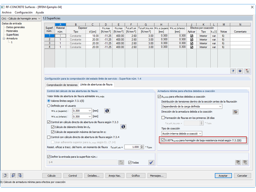The height and width of the screenshot is (192, 256).
Task: Select 'Valores límites según 7.3.1(5)' radio button
Action: 49,101
